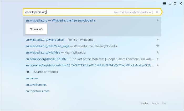Click the 'Press Tab to search Wikipedia (en)' hint

133,12
